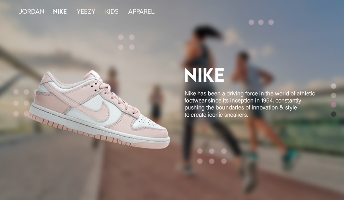Click the last dot of top-right three-dot row
The image size is (344, 200).
271,22
